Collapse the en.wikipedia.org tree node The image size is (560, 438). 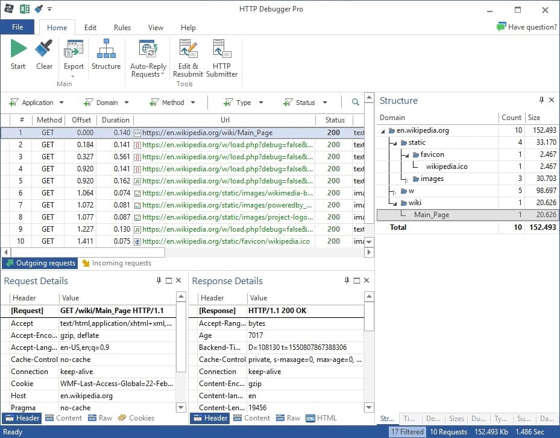pos(383,132)
